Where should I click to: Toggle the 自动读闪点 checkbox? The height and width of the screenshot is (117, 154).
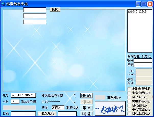pos(129,105)
